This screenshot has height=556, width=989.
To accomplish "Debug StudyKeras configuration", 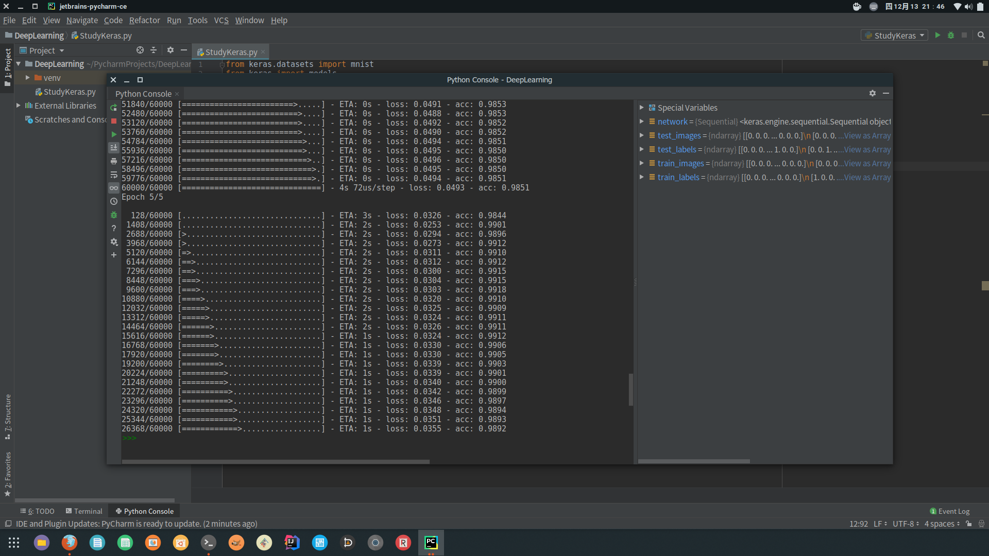I will [951, 35].
